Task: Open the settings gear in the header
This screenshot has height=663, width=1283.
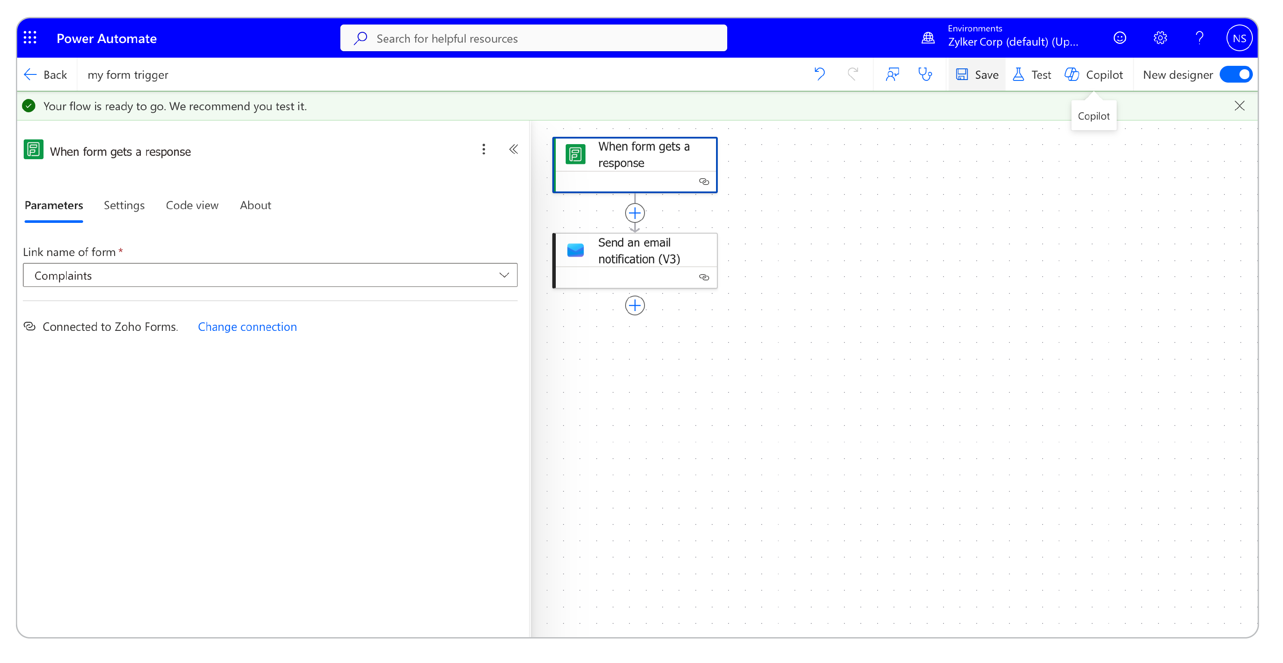Action: pyautogui.click(x=1160, y=38)
